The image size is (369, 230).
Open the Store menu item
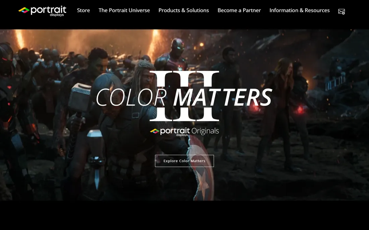(83, 10)
